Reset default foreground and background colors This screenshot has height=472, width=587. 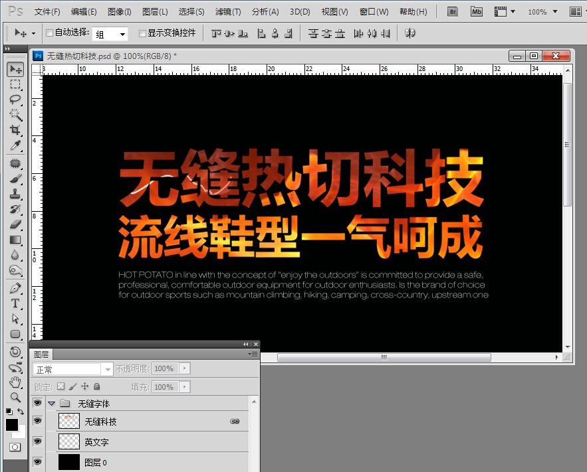point(9,412)
